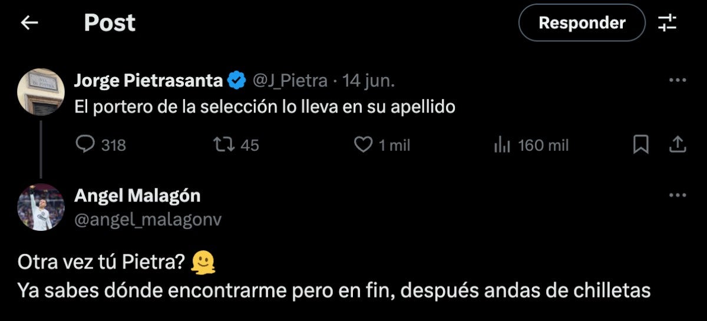This screenshot has height=321, width=707.
Task: Bookmark Jorge Pietrasanta's post
Action: (x=641, y=144)
